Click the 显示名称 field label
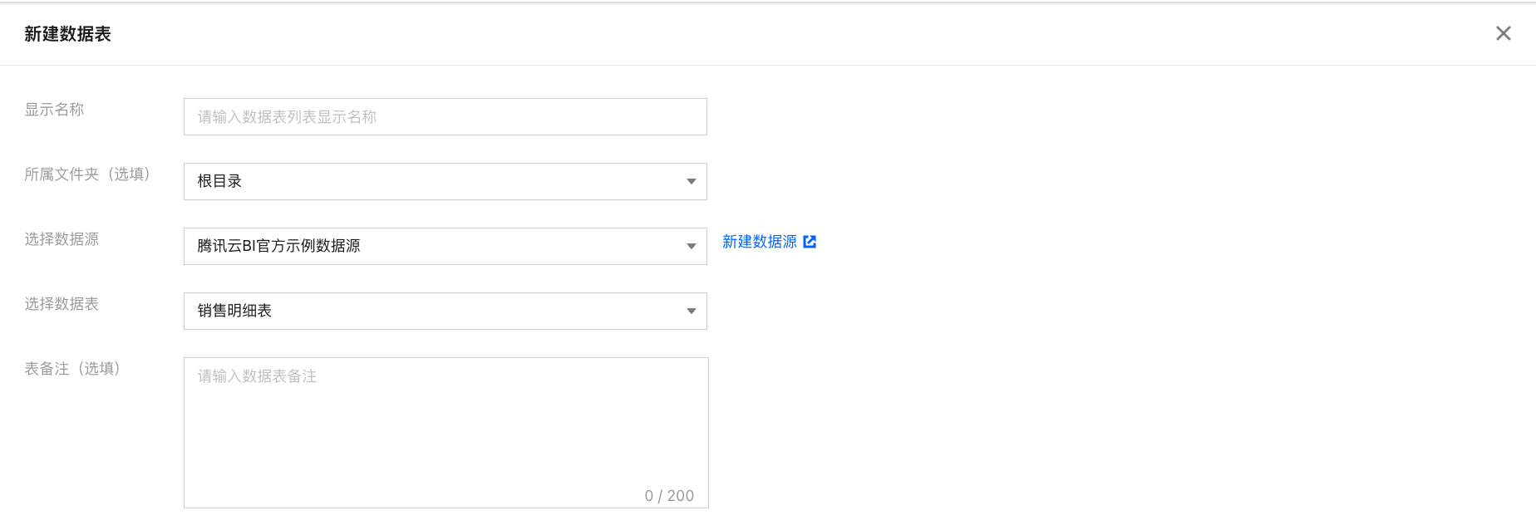1536x530 pixels. coord(54,110)
